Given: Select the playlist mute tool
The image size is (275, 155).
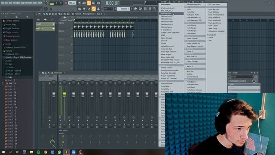Looking at the screenshot, I should pyautogui.click(x=53, y=14).
